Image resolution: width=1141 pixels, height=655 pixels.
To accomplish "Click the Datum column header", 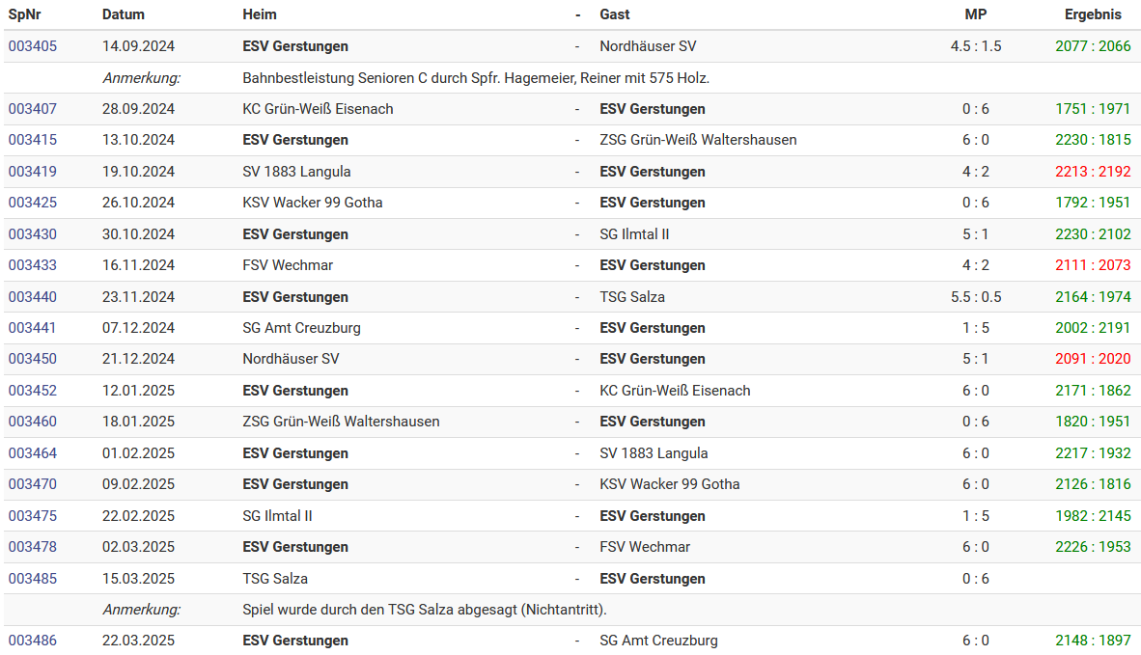I will tap(123, 14).
